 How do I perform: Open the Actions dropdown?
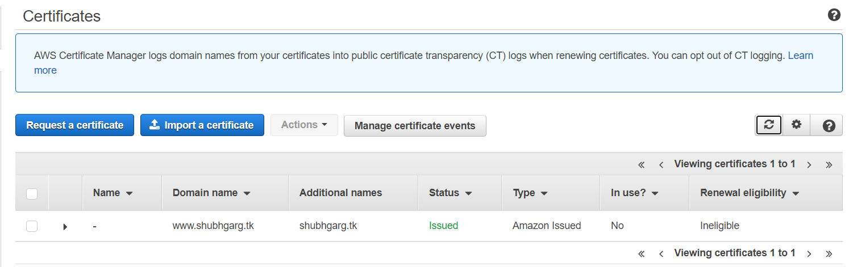[x=304, y=125]
